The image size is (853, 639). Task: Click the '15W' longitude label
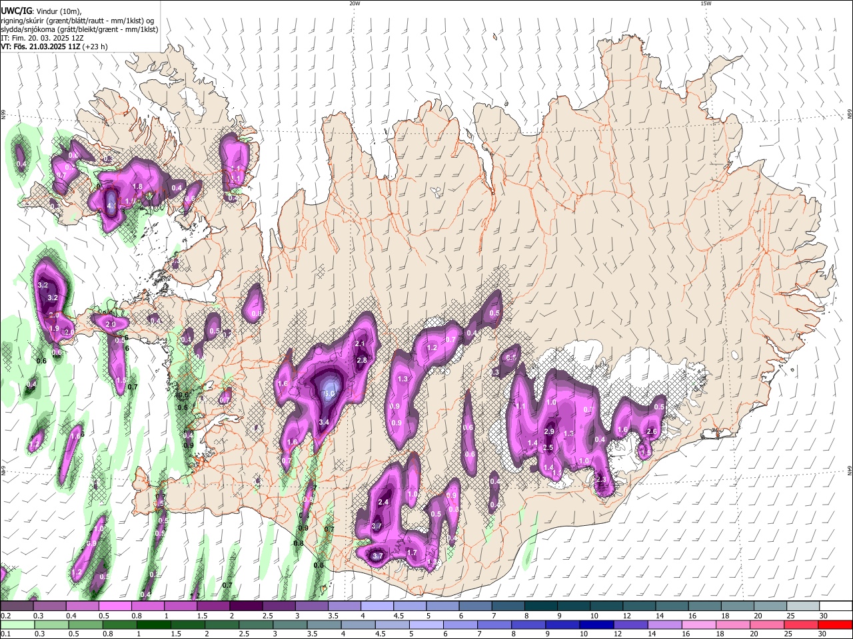pyautogui.click(x=706, y=3)
